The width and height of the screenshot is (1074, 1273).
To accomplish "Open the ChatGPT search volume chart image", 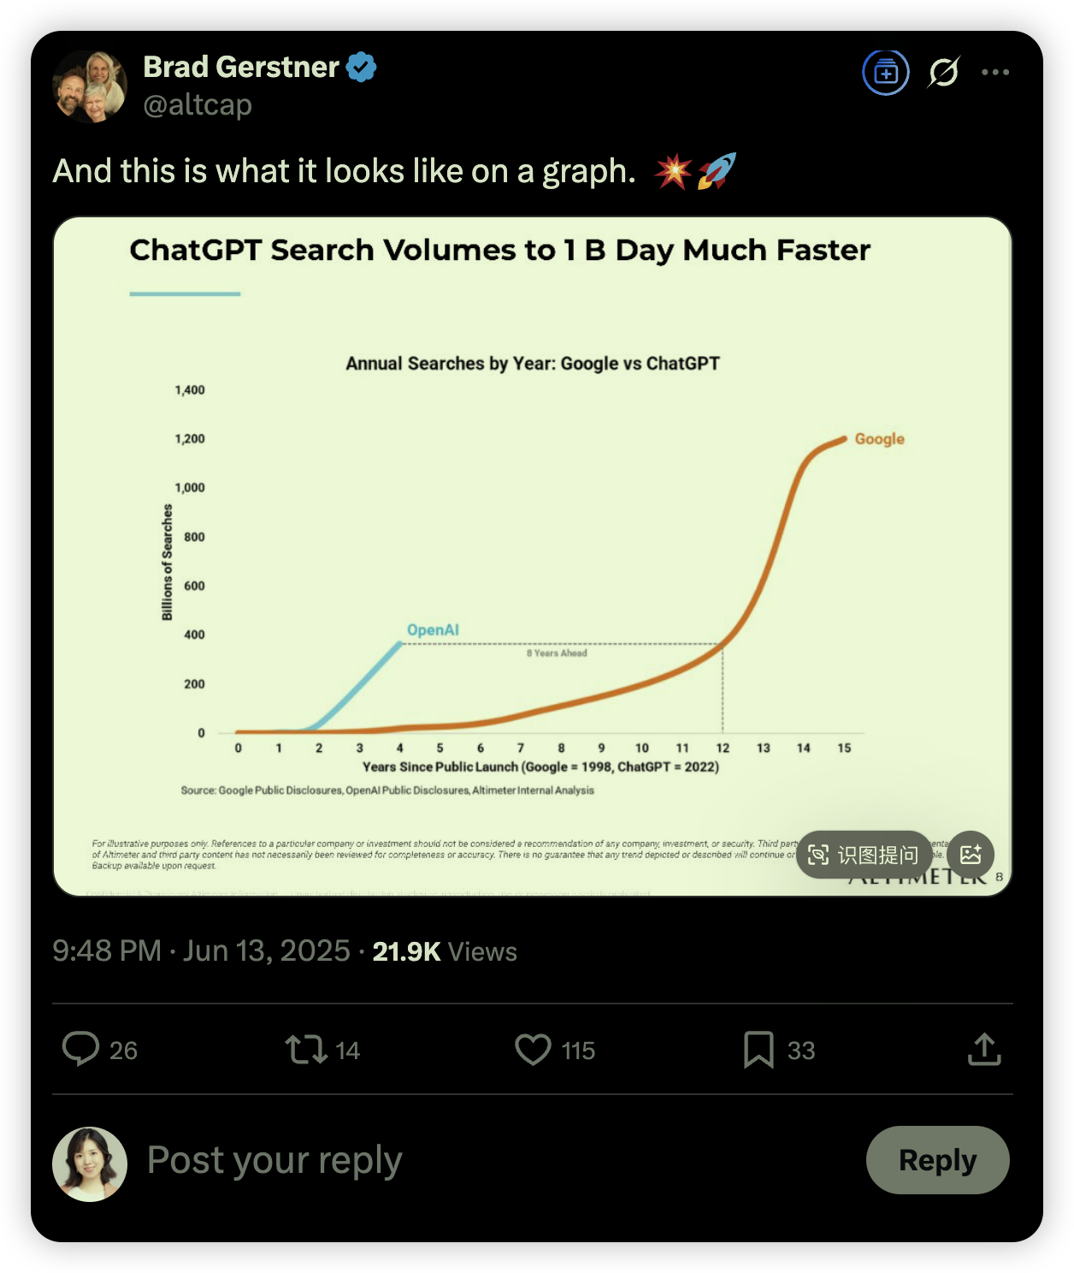I will (x=533, y=556).
